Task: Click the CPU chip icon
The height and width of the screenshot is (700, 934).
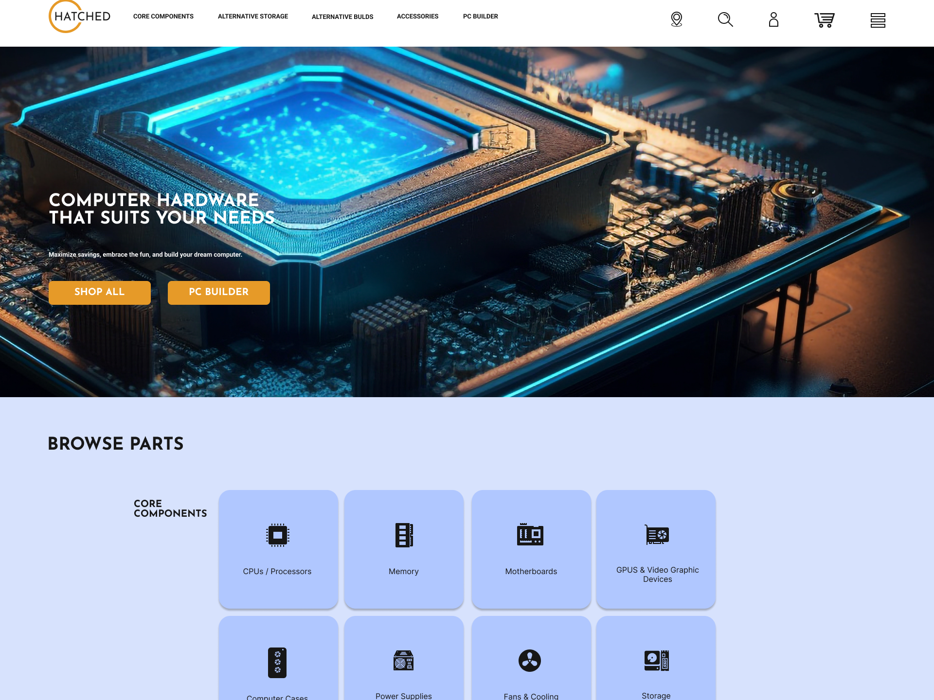Action: 278,535
